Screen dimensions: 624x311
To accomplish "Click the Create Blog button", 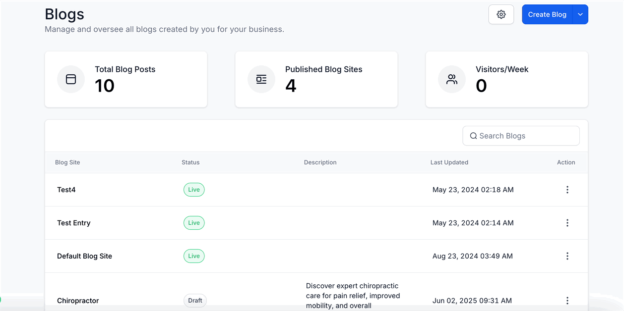I will 547,14.
